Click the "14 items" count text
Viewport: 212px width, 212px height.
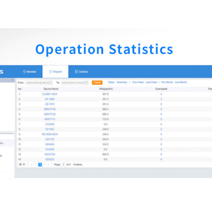click(77, 165)
